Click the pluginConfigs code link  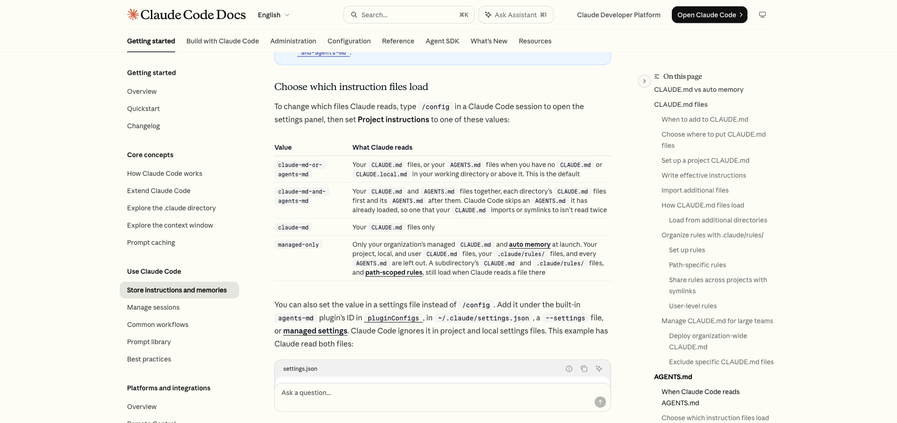coord(393,318)
